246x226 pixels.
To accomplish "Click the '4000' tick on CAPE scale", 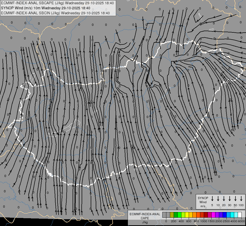I will [234, 221].
